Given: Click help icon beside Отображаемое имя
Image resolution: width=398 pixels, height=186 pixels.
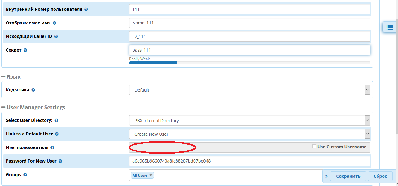Looking at the screenshot, I should click(x=55, y=23).
